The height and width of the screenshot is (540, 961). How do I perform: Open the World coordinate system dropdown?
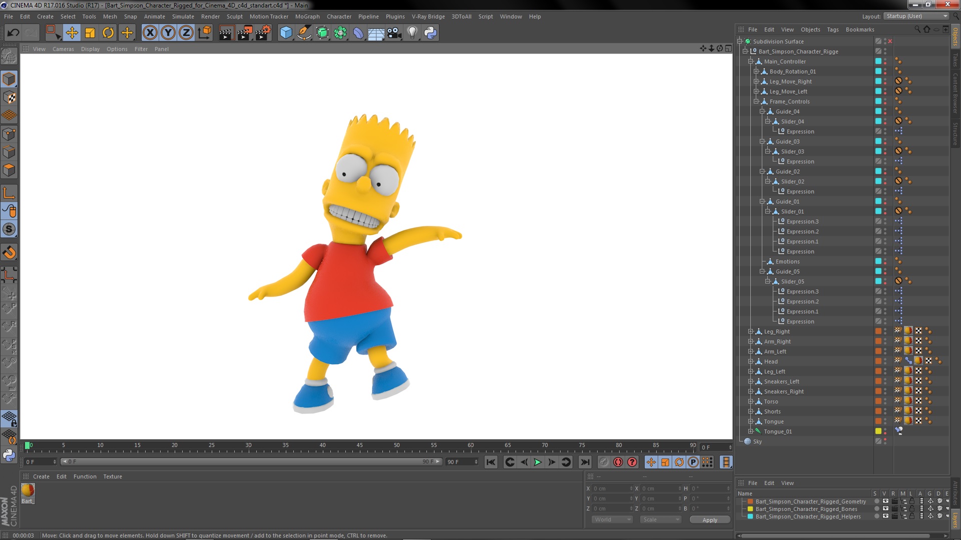tap(612, 519)
